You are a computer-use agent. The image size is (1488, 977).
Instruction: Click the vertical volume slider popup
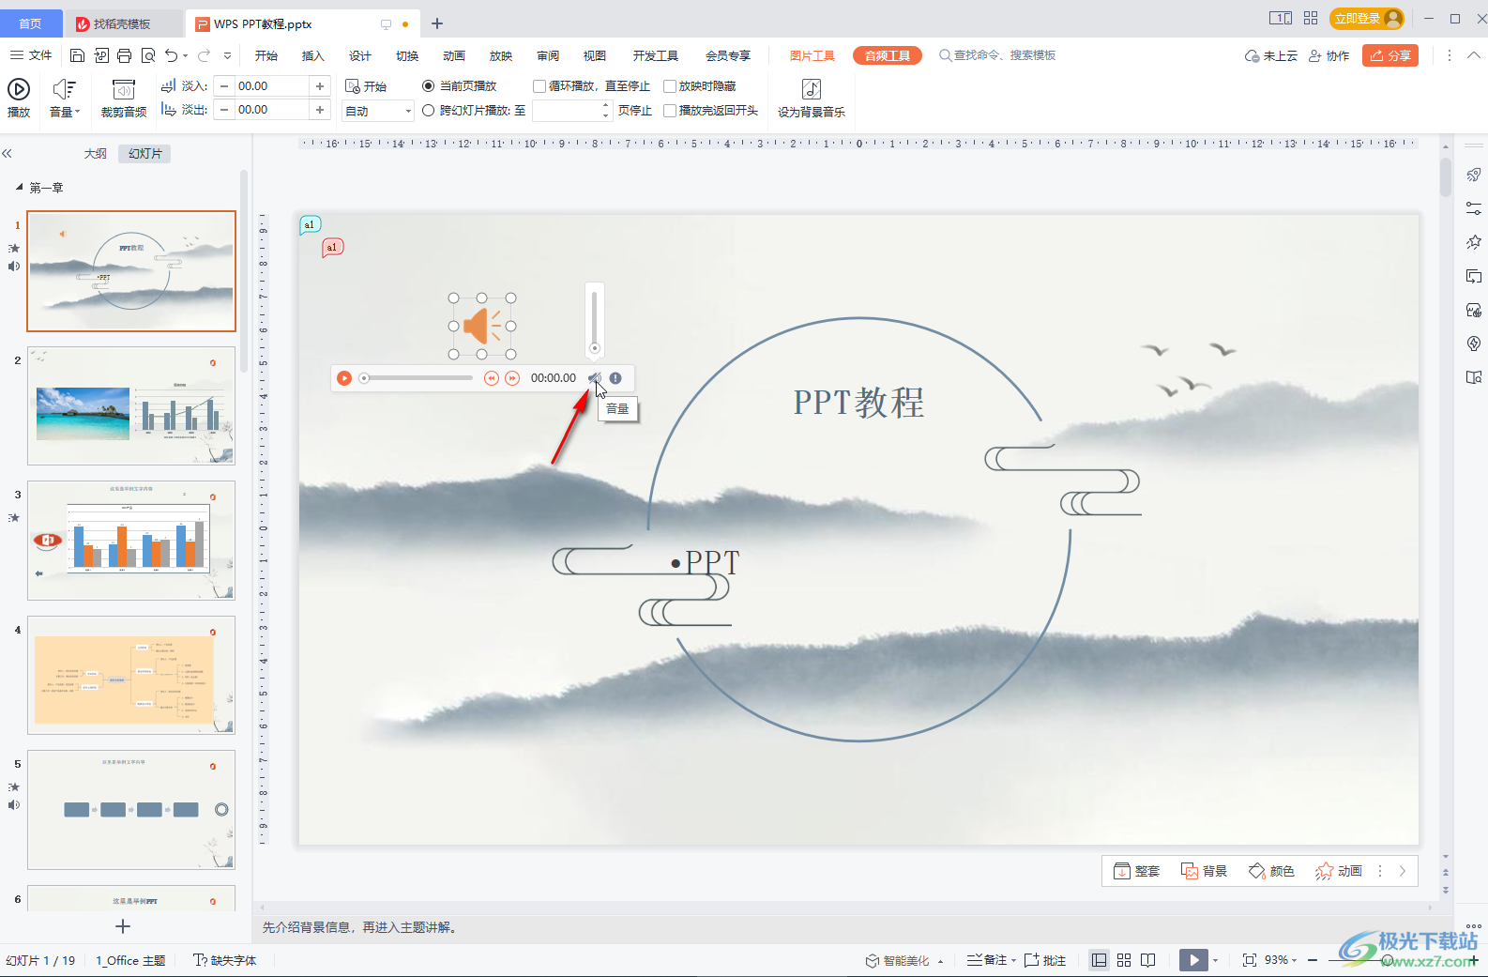tap(594, 319)
